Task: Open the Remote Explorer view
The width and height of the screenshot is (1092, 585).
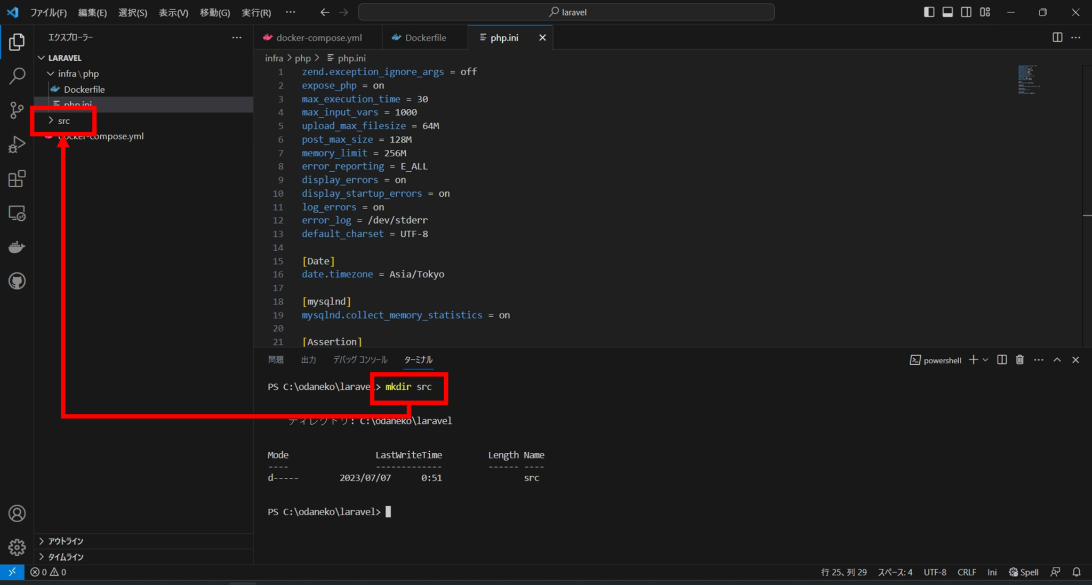Action: tap(17, 213)
